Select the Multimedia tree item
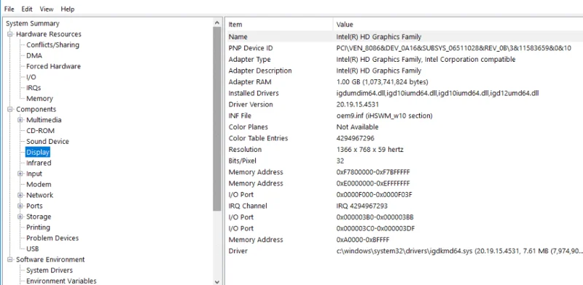This screenshot has height=285, width=583. pos(44,120)
